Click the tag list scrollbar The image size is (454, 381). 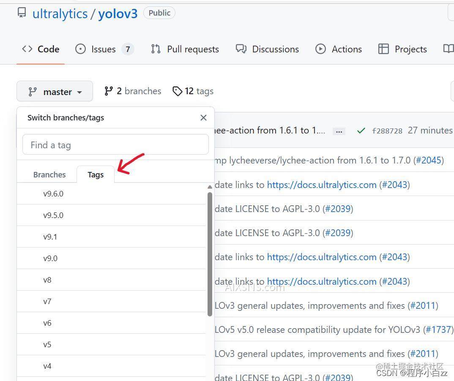(x=210, y=253)
